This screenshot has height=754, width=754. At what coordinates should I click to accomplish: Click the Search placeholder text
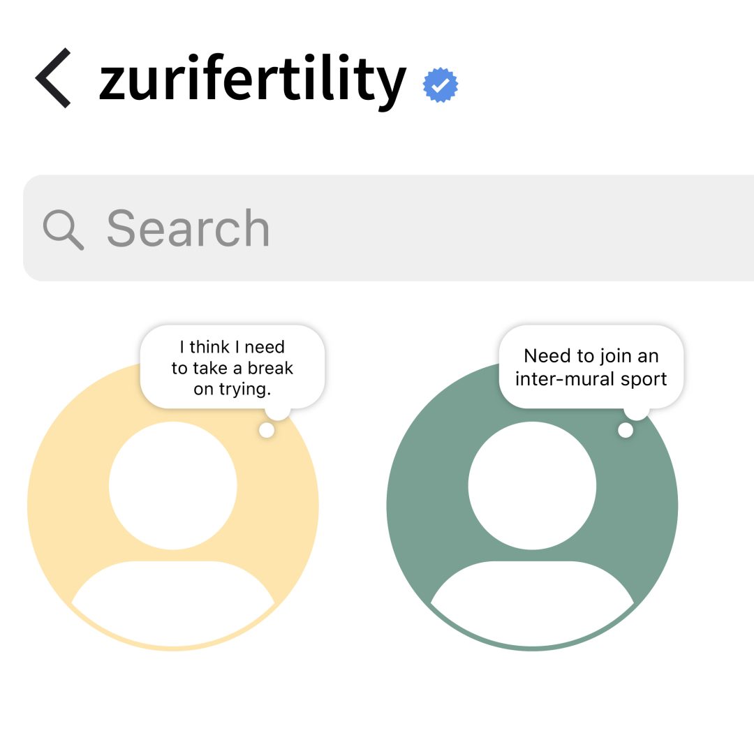[188, 228]
